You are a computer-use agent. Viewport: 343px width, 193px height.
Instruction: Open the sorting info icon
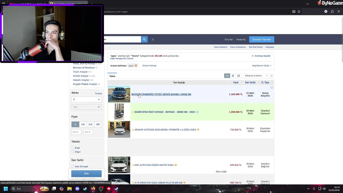(x=271, y=76)
